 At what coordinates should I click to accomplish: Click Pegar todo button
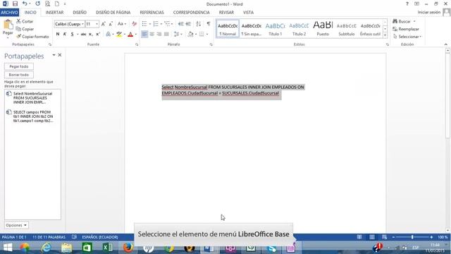click(19, 66)
